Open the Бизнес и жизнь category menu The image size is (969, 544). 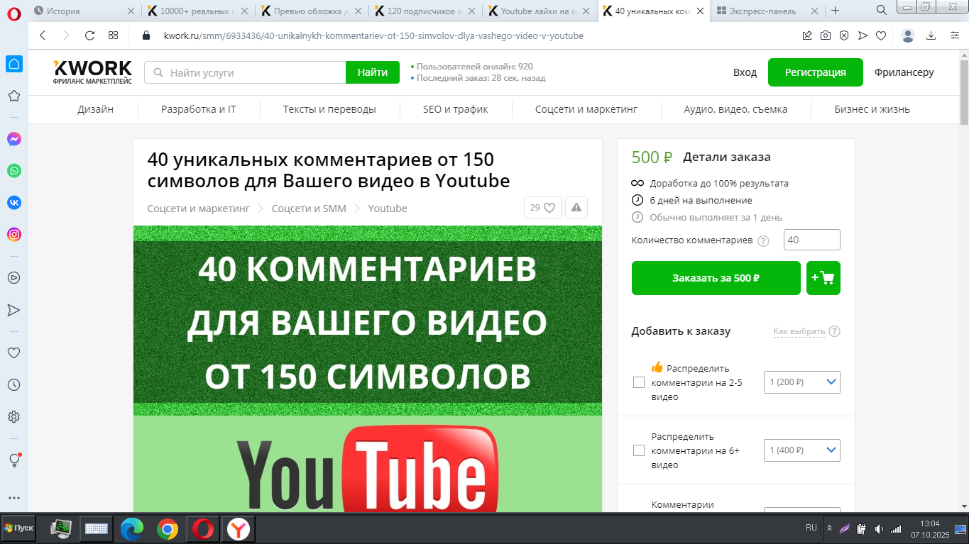[872, 109]
